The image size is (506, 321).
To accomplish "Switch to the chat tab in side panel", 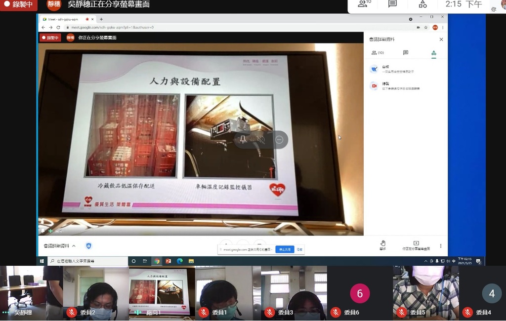I will click(x=406, y=52).
